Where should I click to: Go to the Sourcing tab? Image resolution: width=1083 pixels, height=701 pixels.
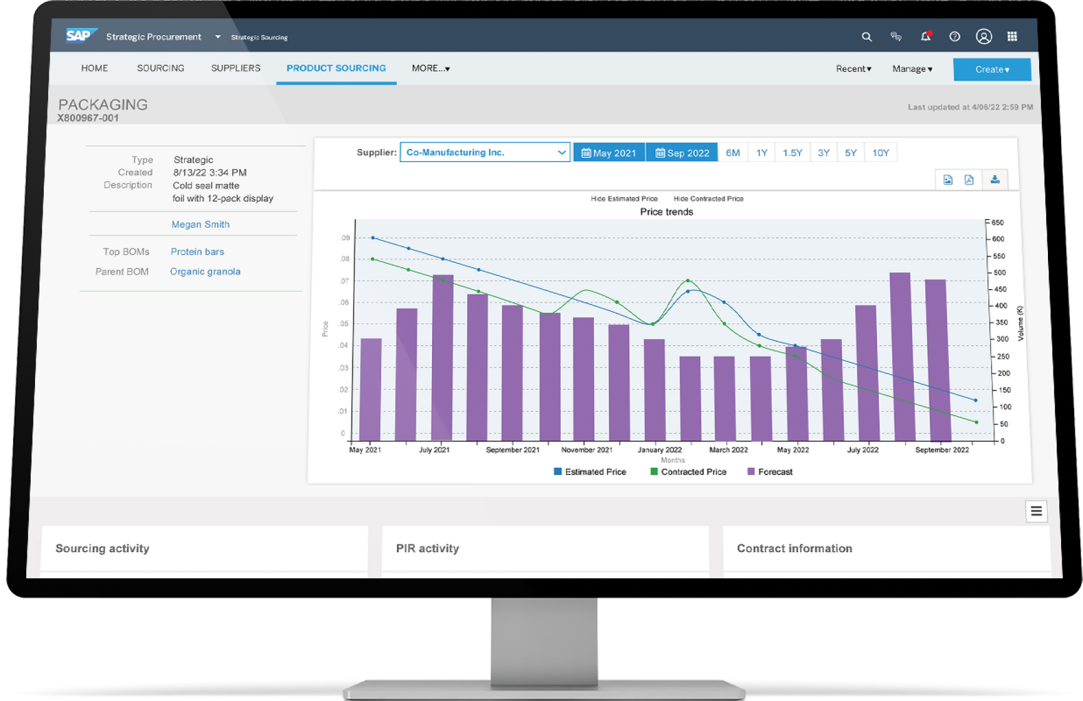click(x=160, y=68)
